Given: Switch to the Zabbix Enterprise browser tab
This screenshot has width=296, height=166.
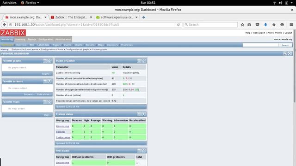Looking at the screenshot, I should (x=71, y=18).
